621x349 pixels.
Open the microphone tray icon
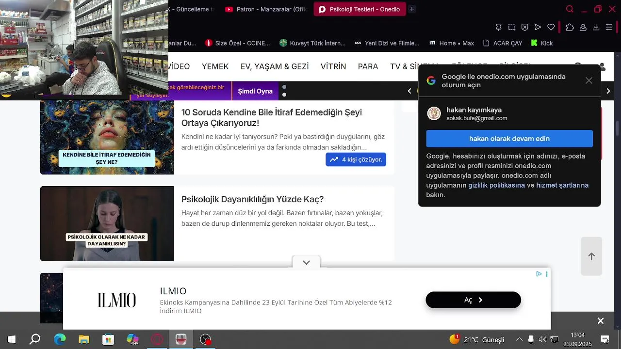pos(531,339)
